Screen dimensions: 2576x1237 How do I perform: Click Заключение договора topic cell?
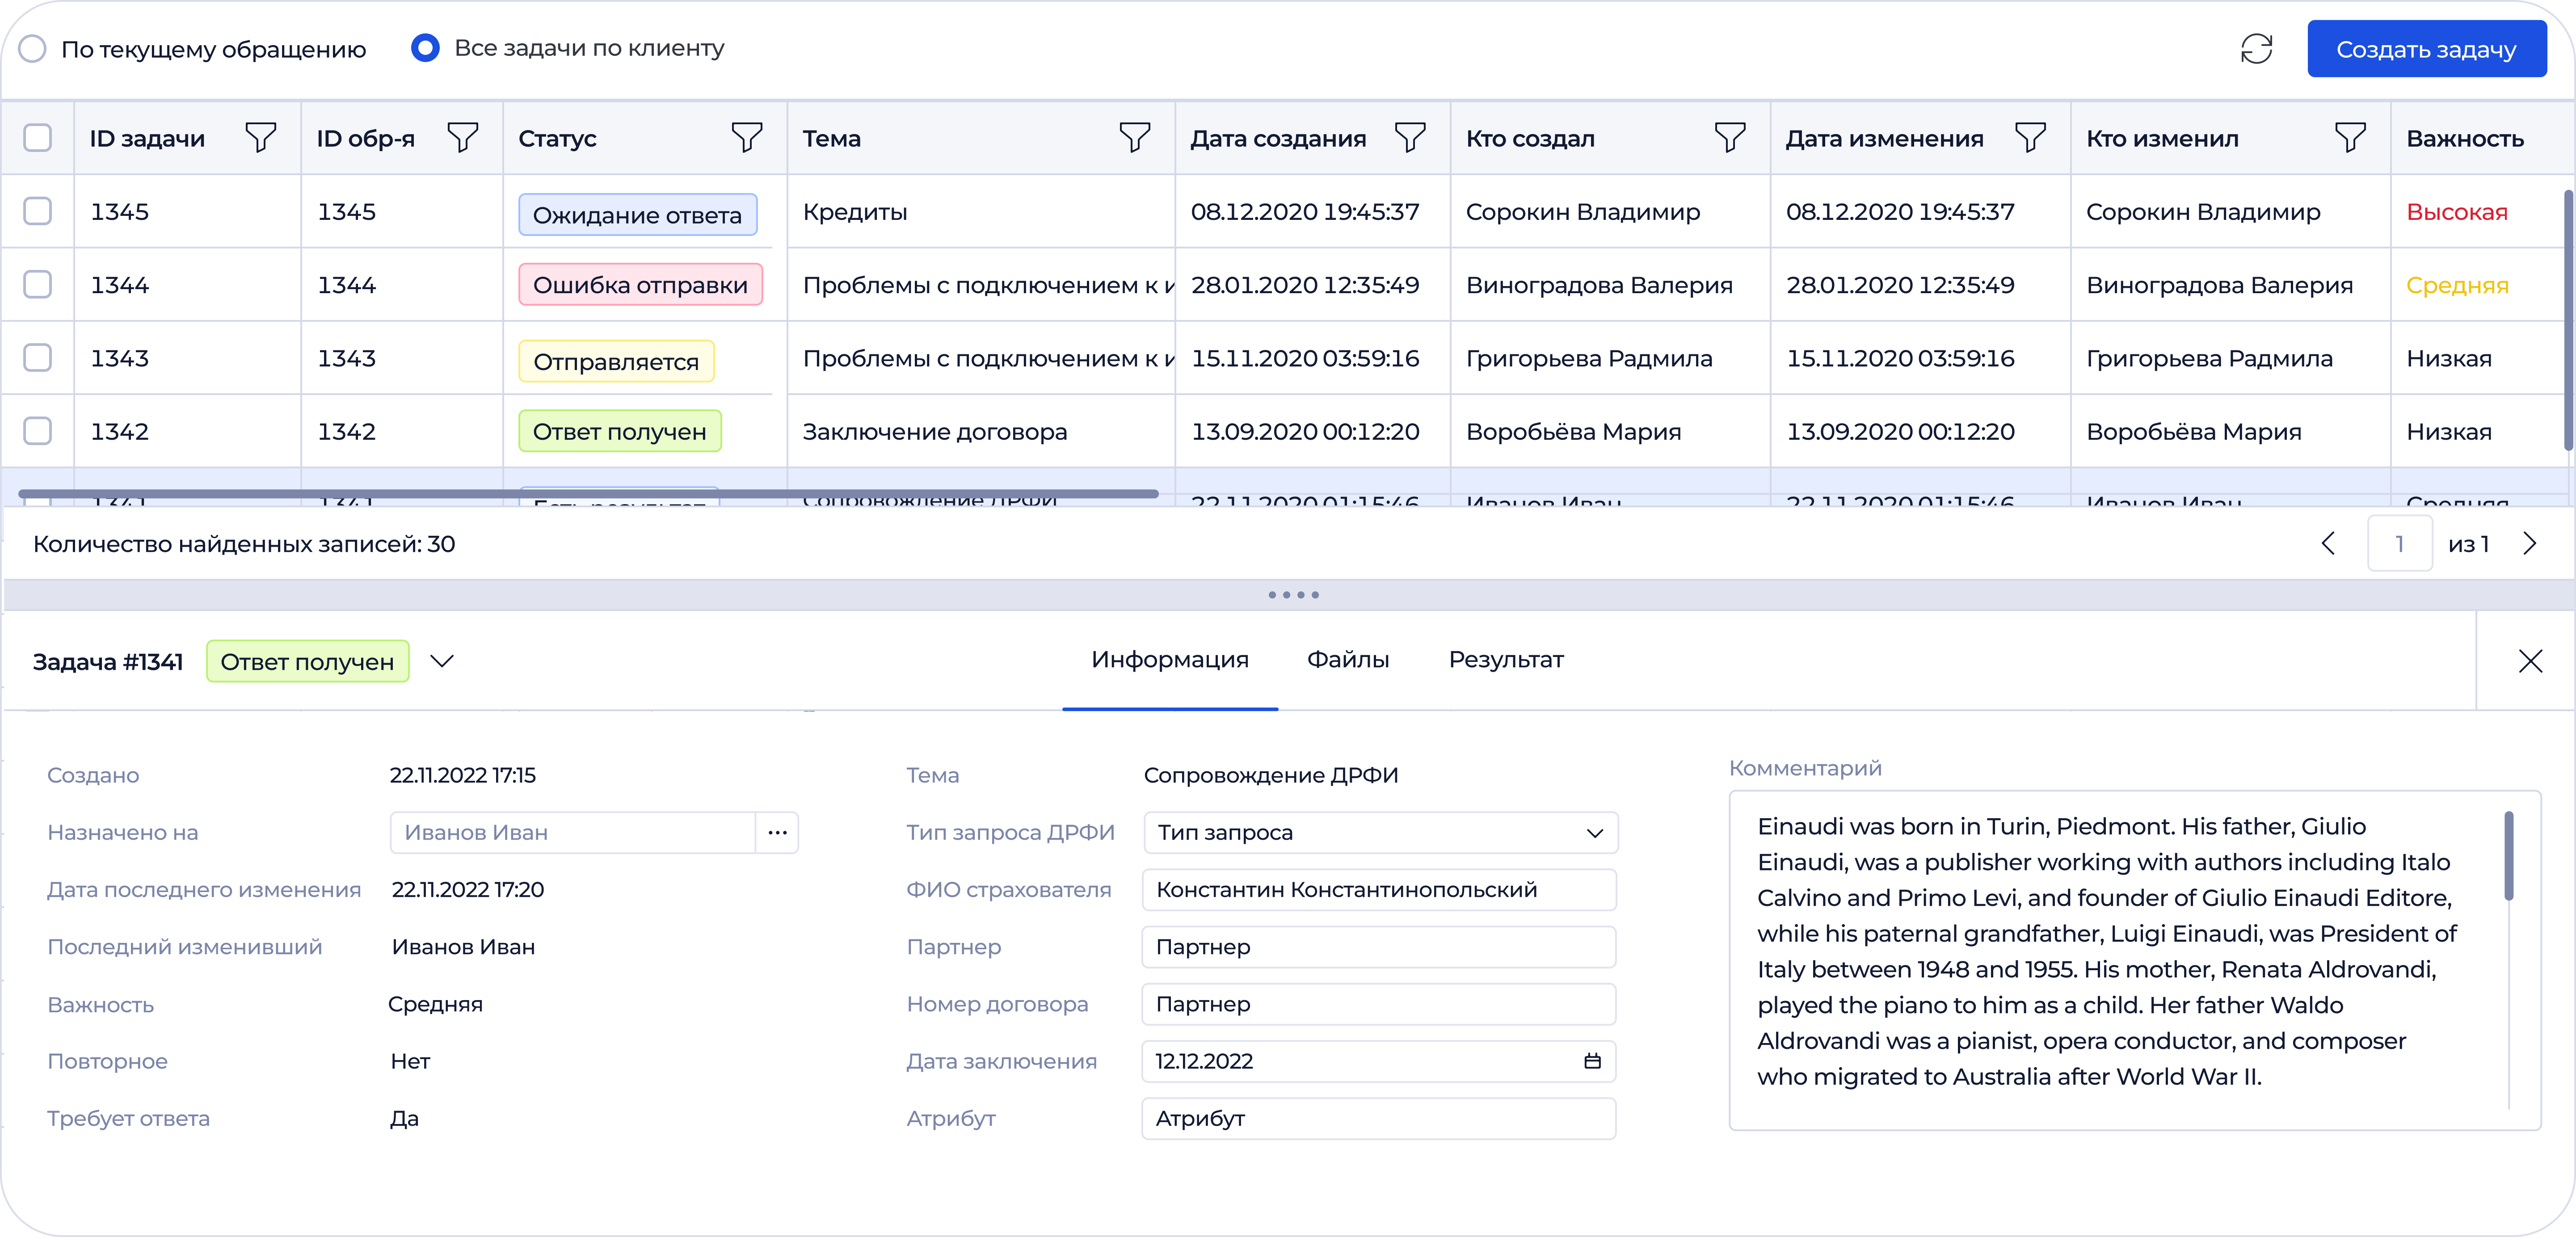coord(935,432)
